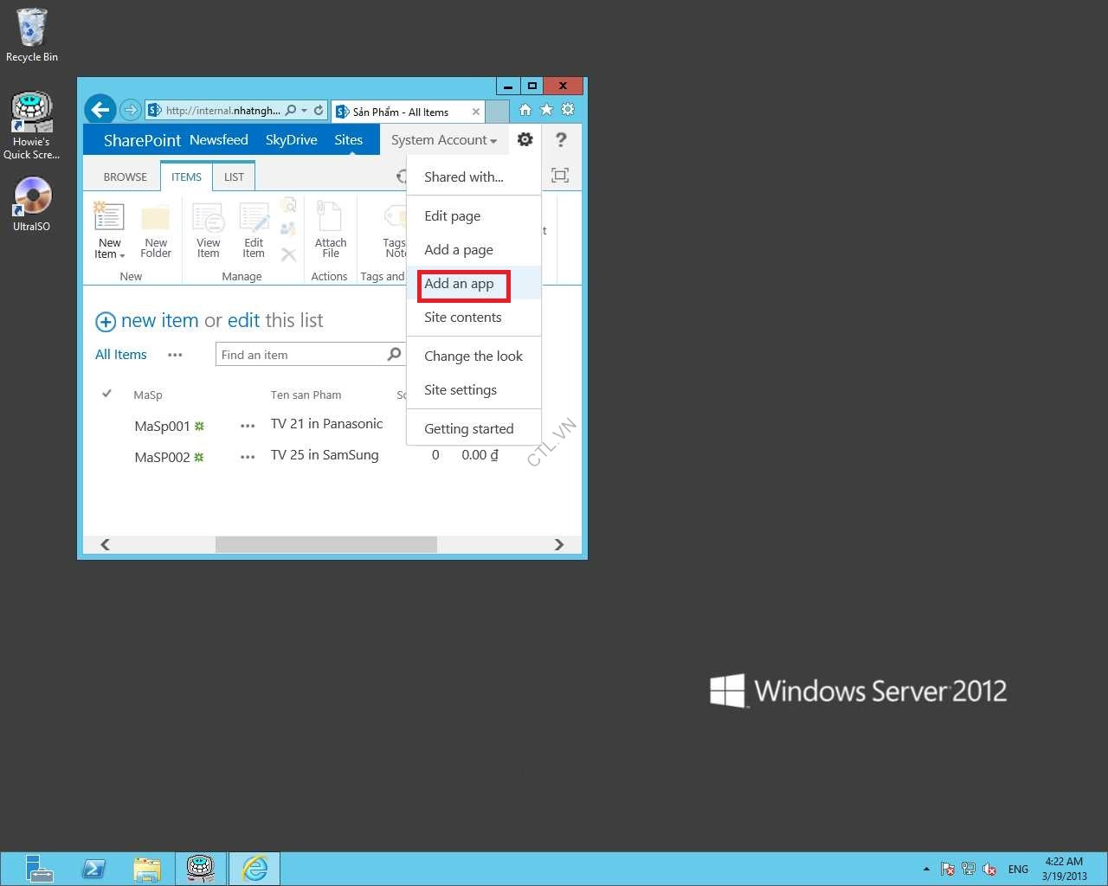Switch to the LIST ribbon tab
Image resolution: width=1108 pixels, height=886 pixels.
coord(234,177)
